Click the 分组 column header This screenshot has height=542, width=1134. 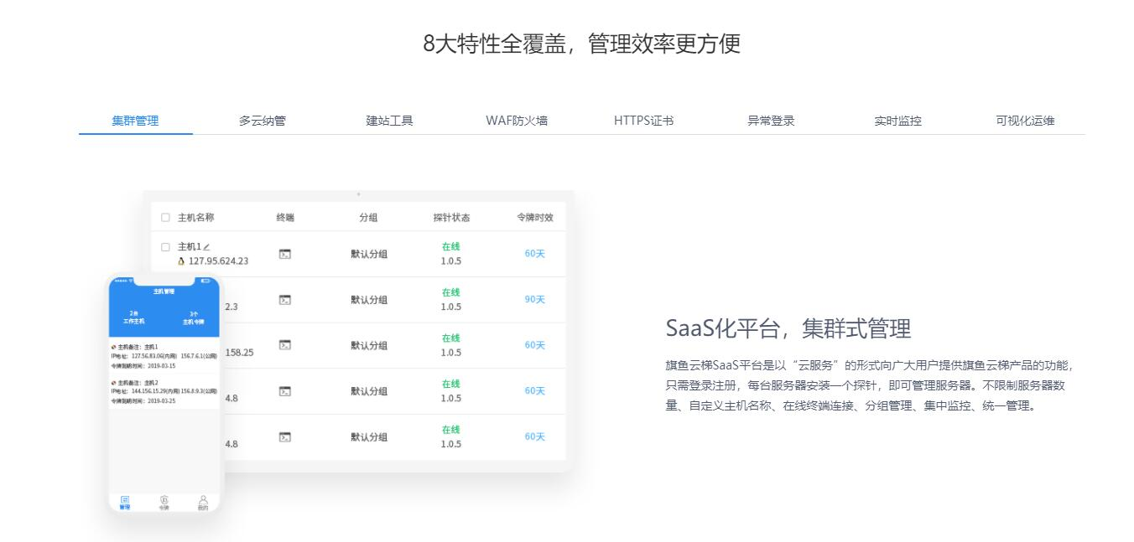[x=368, y=218]
